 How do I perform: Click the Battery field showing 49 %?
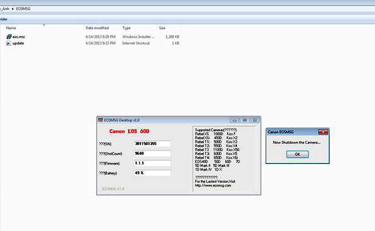[152, 173]
